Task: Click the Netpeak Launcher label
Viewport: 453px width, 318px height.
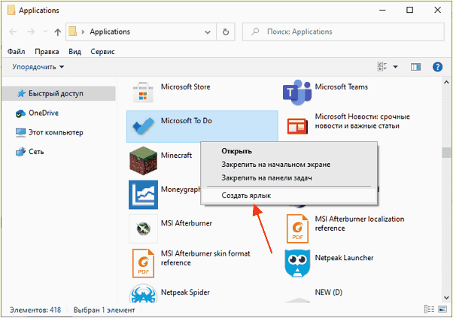Action: pos(344,258)
